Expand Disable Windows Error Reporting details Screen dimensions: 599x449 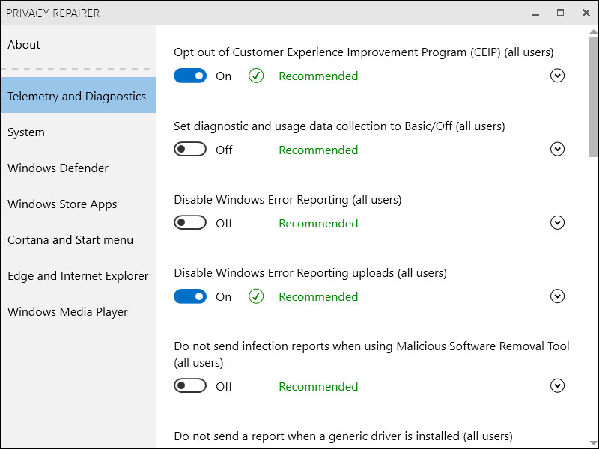click(x=556, y=223)
